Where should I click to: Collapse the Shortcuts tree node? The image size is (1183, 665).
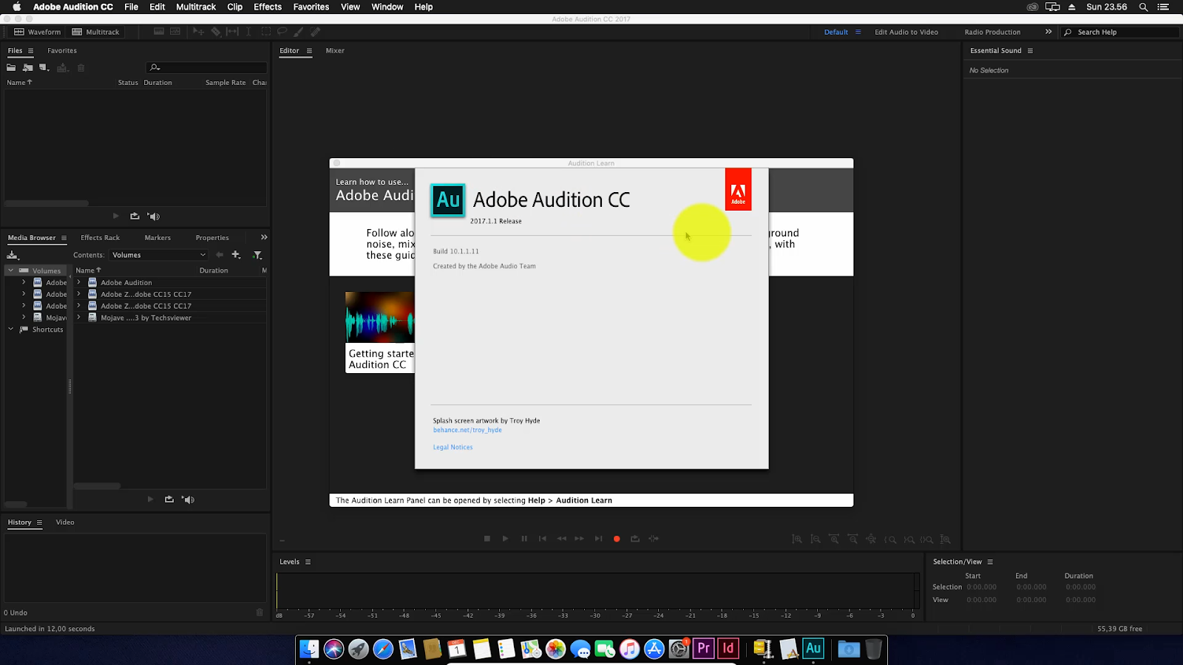click(10, 330)
